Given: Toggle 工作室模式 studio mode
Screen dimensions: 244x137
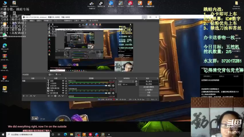Looking at the screenshot, I should 149,90.
